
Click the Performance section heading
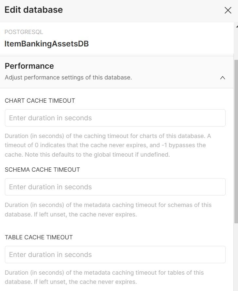pyautogui.click(x=29, y=66)
